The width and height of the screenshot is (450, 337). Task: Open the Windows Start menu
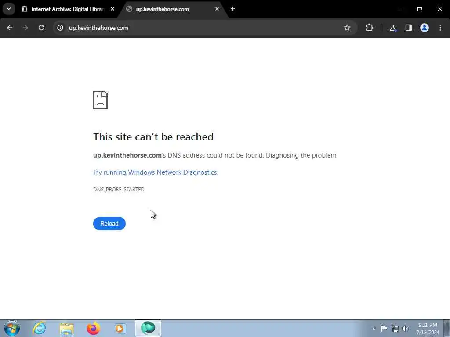point(12,328)
